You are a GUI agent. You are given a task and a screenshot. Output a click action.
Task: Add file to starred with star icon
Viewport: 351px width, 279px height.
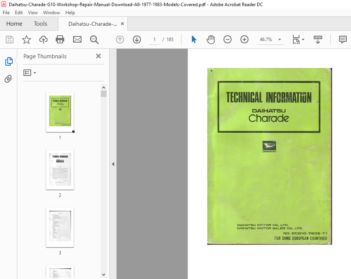(x=27, y=40)
